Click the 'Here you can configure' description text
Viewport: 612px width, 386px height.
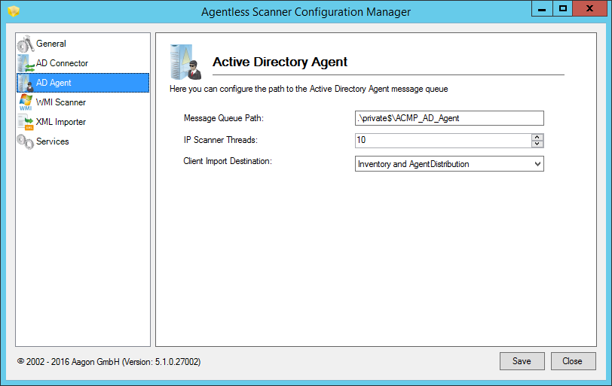coord(309,89)
